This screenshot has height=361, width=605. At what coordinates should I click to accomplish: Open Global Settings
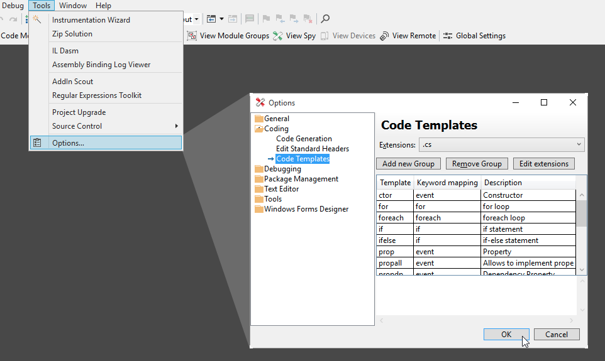[474, 36]
